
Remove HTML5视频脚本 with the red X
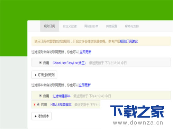click(35, 105)
